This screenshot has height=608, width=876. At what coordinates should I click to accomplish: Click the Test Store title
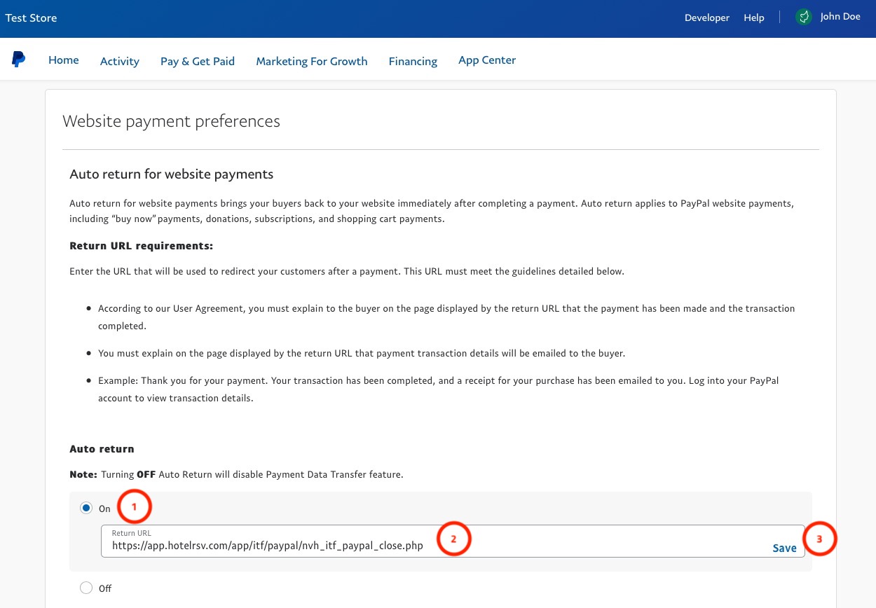(32, 18)
